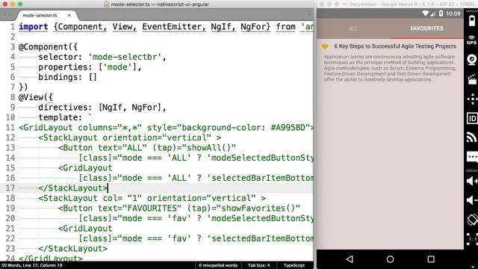Image resolution: width=478 pixels, height=269 pixels.
Task: Open Genymotion battery widget
Action: pos(471,21)
